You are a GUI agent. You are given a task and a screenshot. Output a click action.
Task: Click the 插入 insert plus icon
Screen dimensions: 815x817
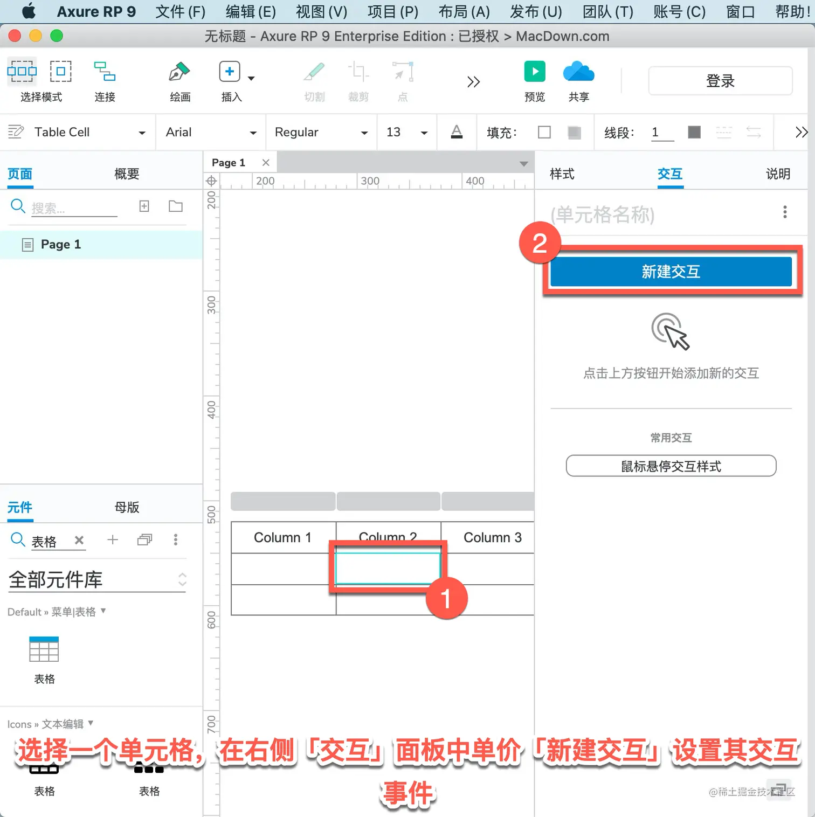(230, 71)
